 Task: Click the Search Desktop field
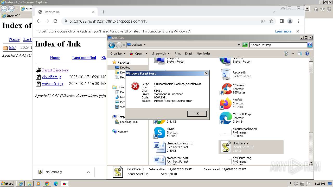(278, 45)
